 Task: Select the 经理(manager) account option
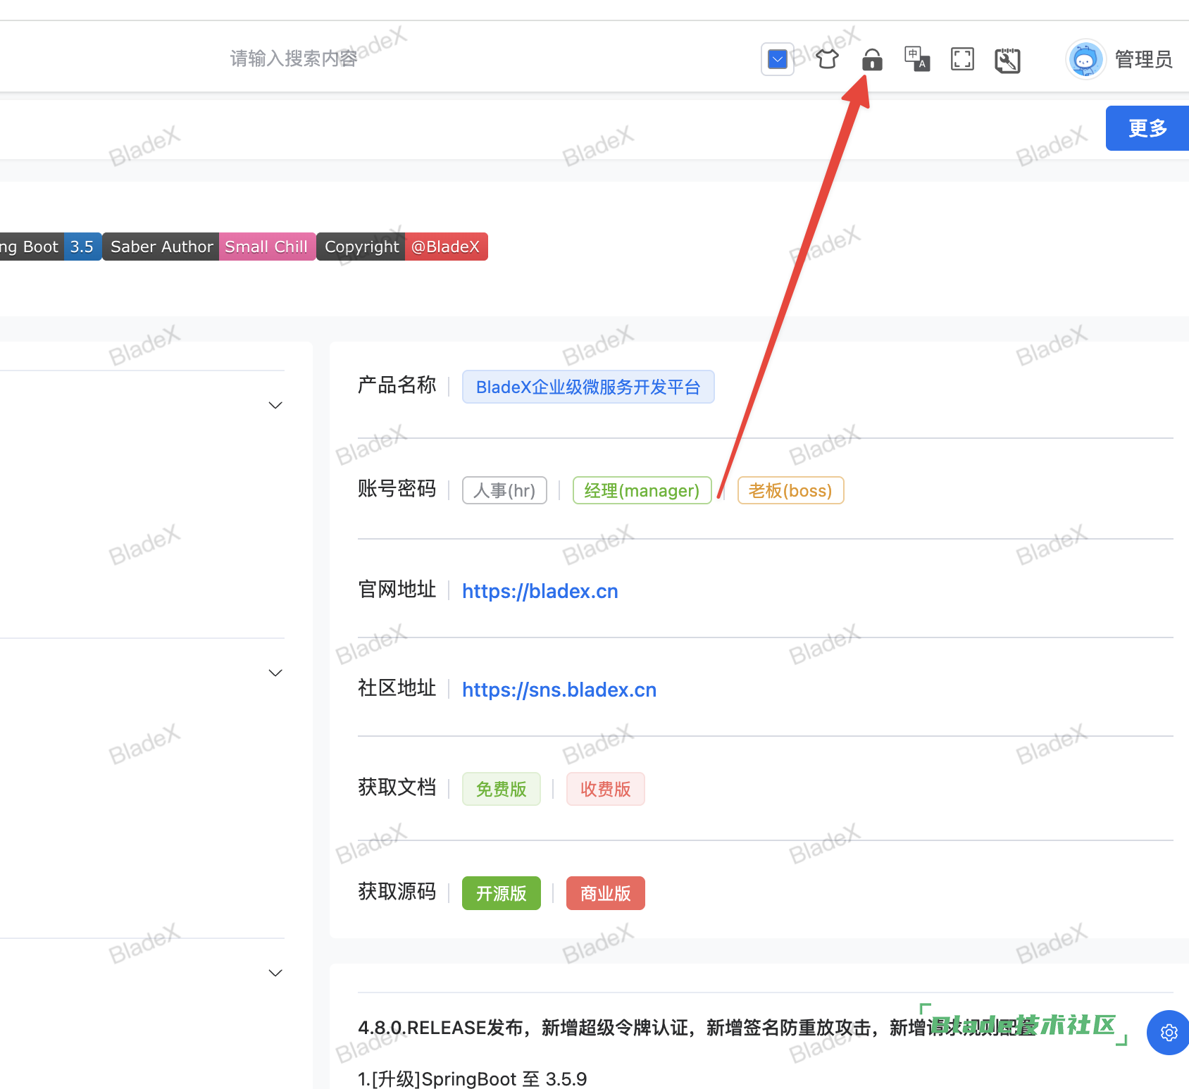[642, 490]
